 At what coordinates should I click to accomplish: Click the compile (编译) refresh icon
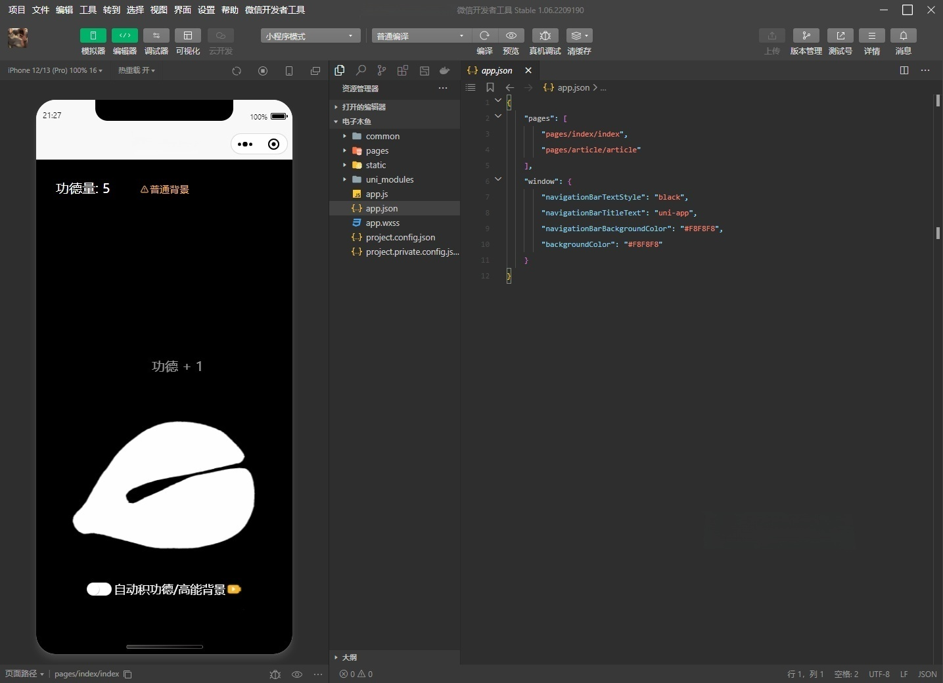coord(484,35)
